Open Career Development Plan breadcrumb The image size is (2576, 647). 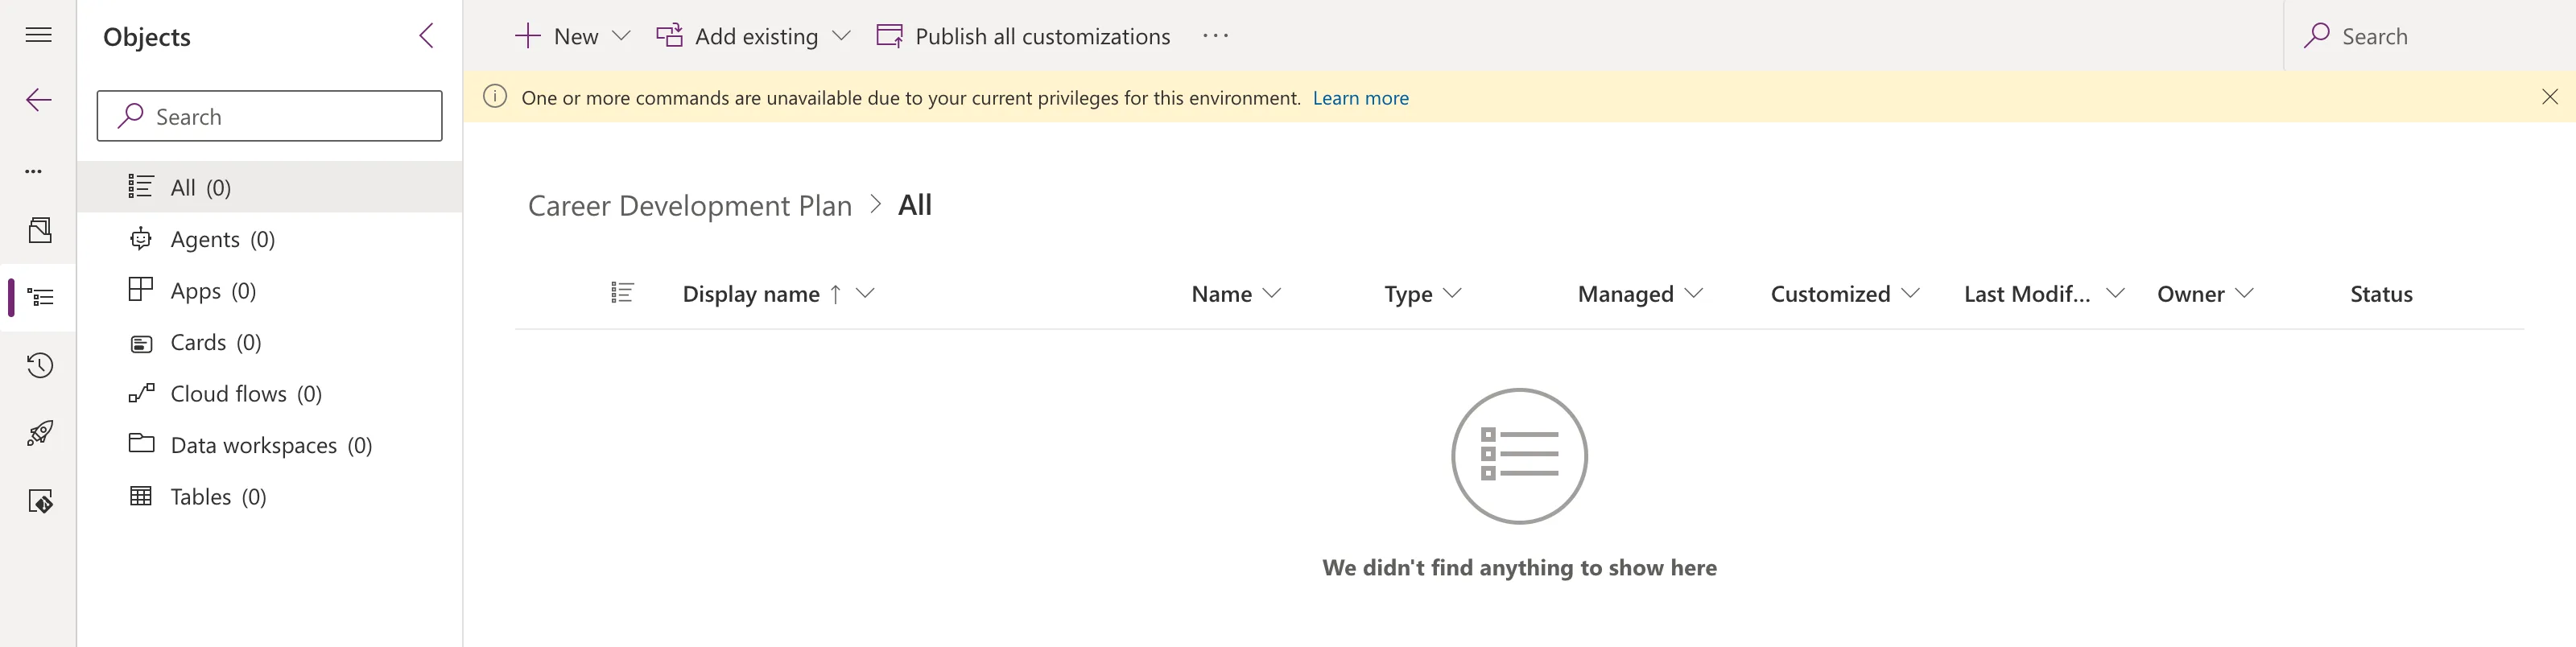(x=690, y=205)
